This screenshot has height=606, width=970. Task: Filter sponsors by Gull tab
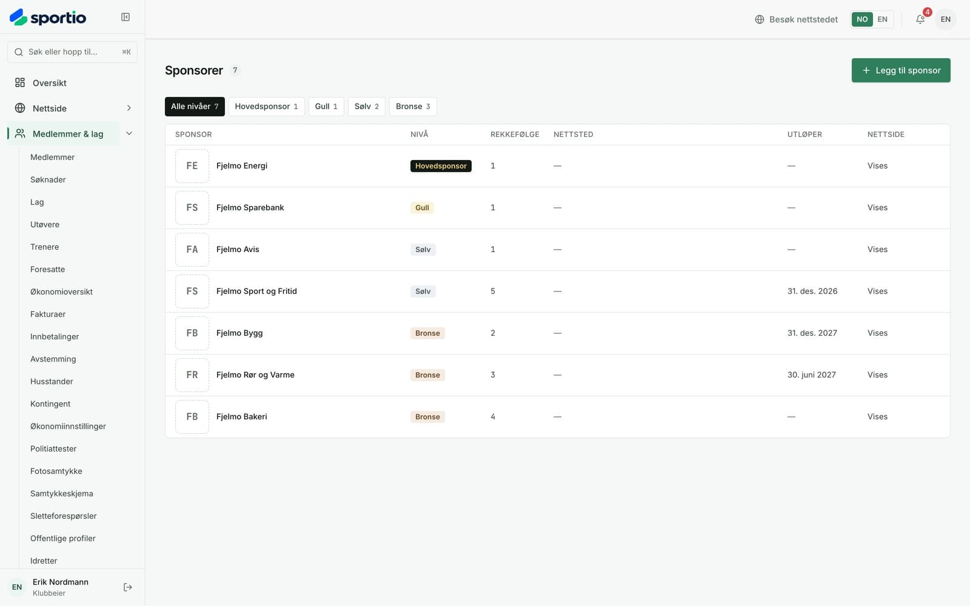326,107
